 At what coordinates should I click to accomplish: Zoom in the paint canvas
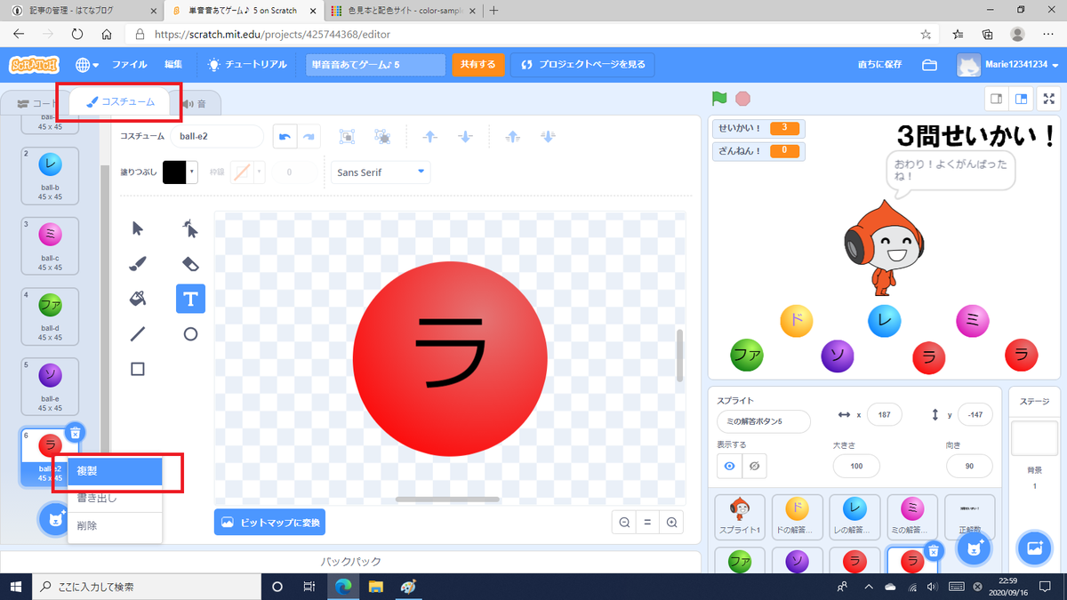tap(672, 523)
